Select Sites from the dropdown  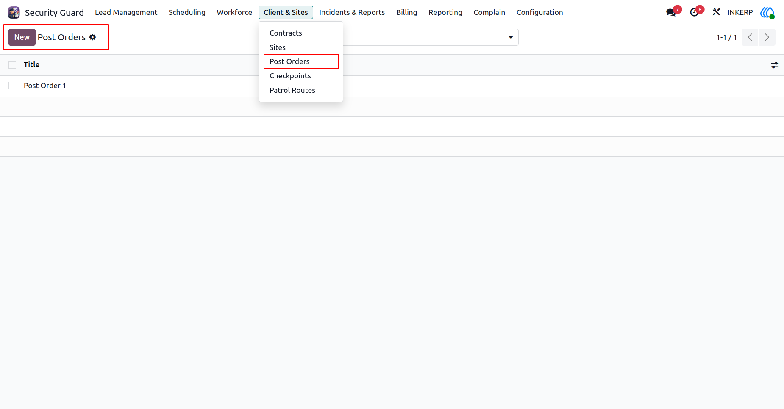coord(301,47)
